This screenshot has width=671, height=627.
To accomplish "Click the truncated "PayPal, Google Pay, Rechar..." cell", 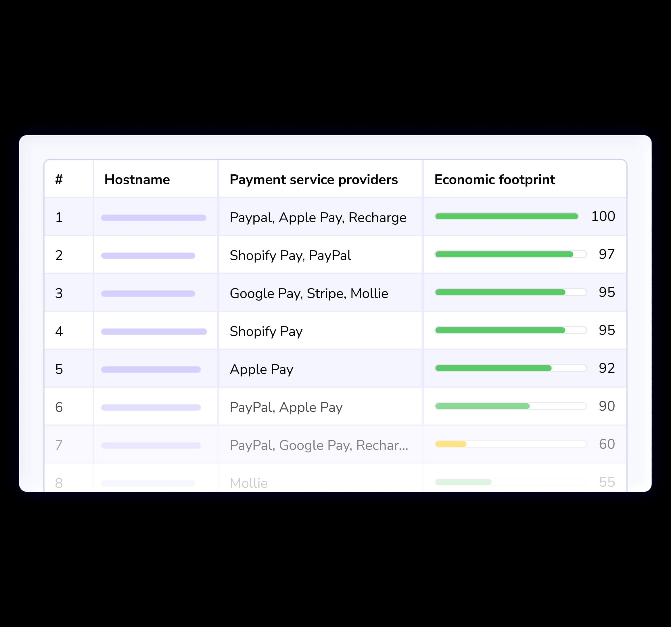I will 319,445.
